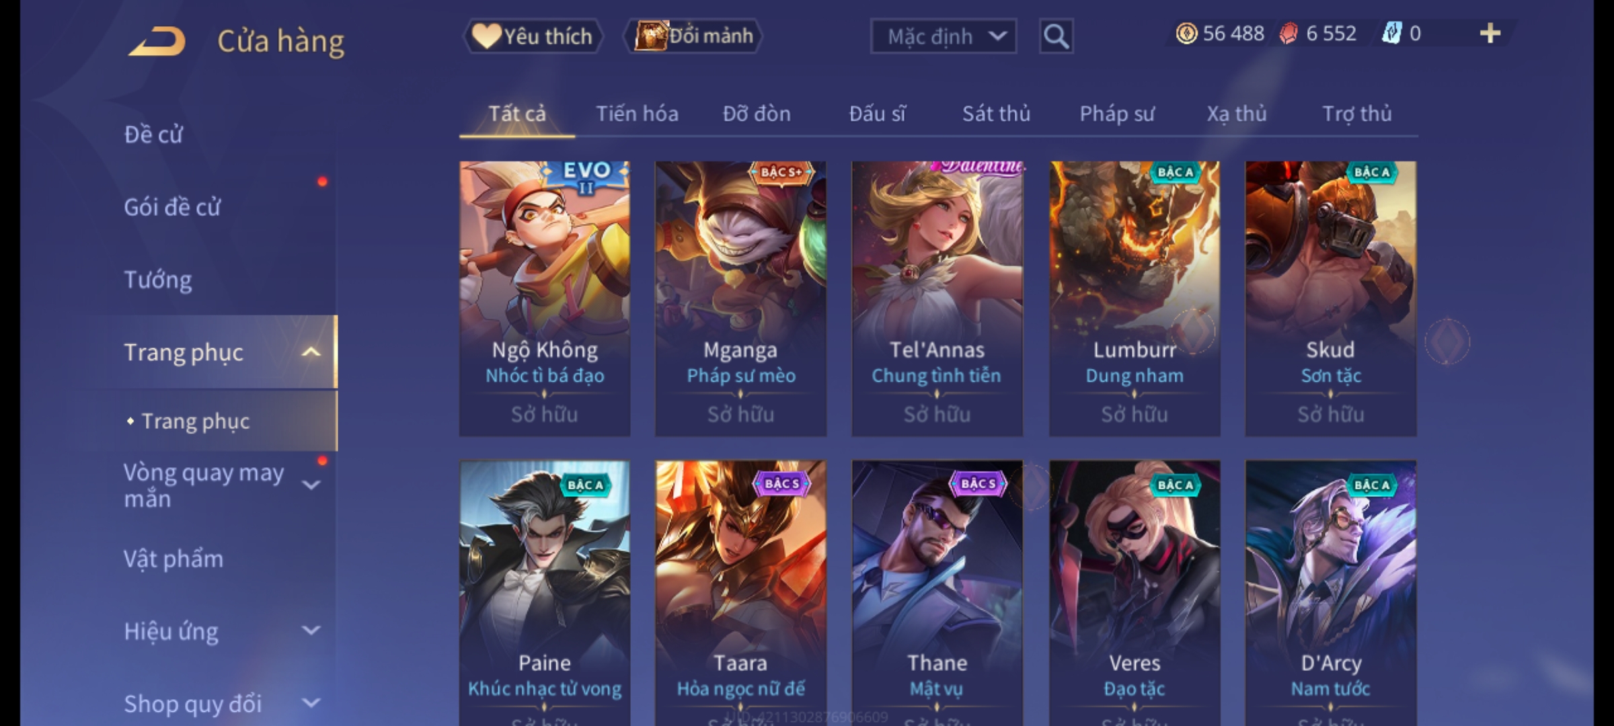The image size is (1614, 726).
Task: Switch to the Tiến hóa tab
Action: 637,114
